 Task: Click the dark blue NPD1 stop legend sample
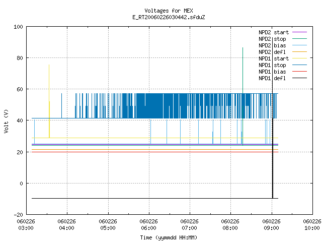click(x=300, y=65)
